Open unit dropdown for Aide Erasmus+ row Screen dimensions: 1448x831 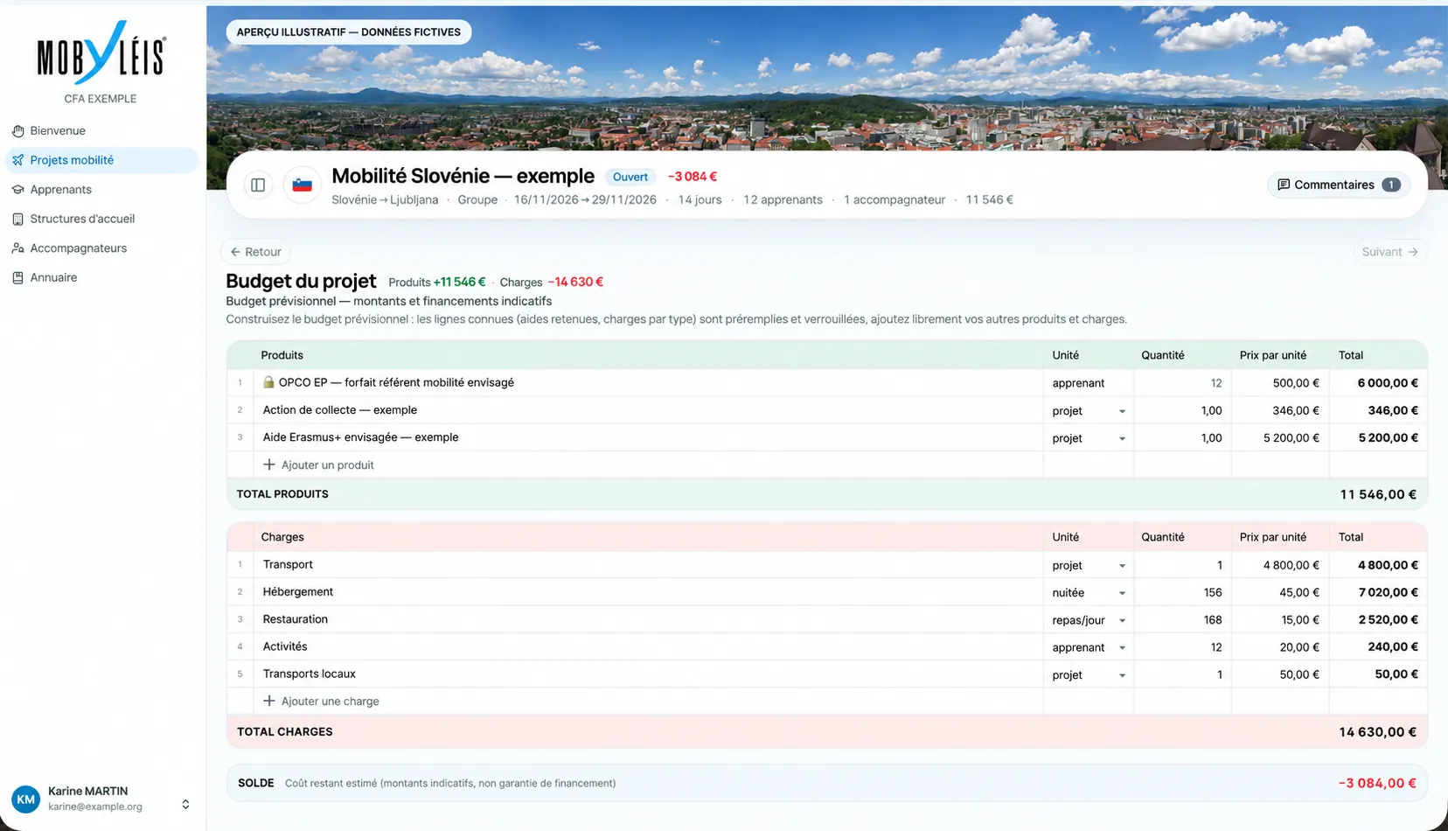[1089, 437]
